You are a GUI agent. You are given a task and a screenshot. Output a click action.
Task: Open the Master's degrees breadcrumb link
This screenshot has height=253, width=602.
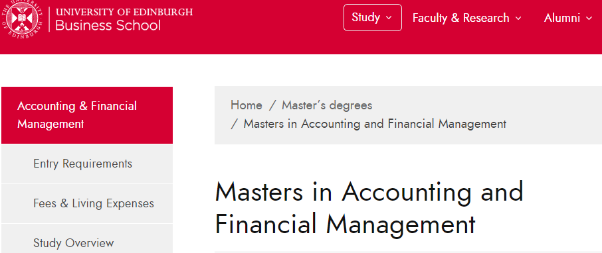tap(327, 105)
